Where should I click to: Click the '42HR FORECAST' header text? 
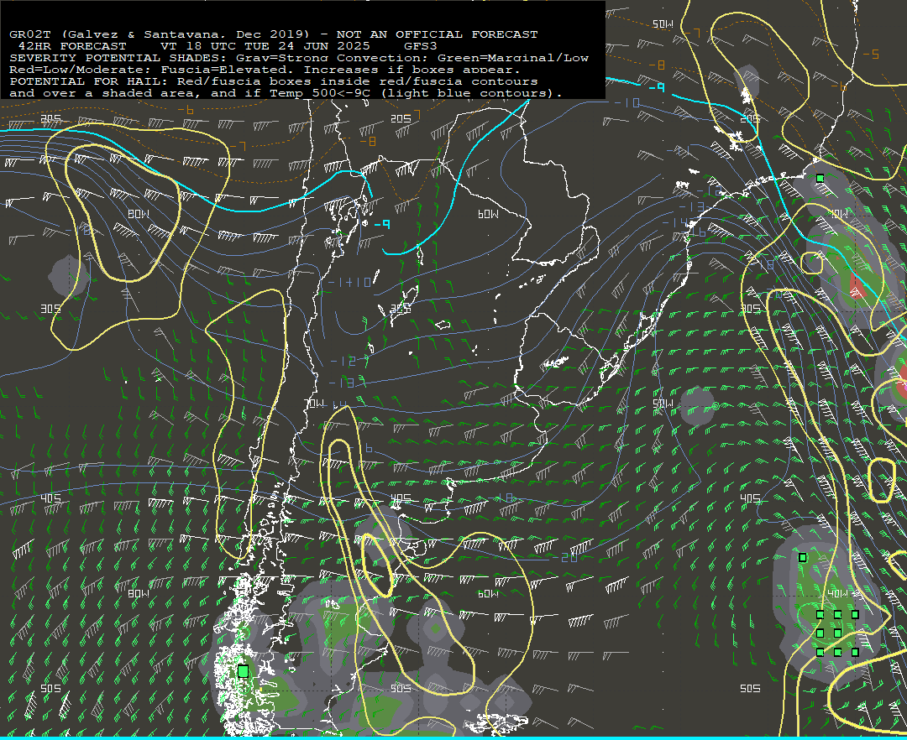pyautogui.click(x=72, y=46)
